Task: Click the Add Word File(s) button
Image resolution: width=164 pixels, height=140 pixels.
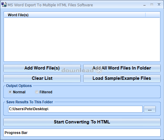Action: 42,68
